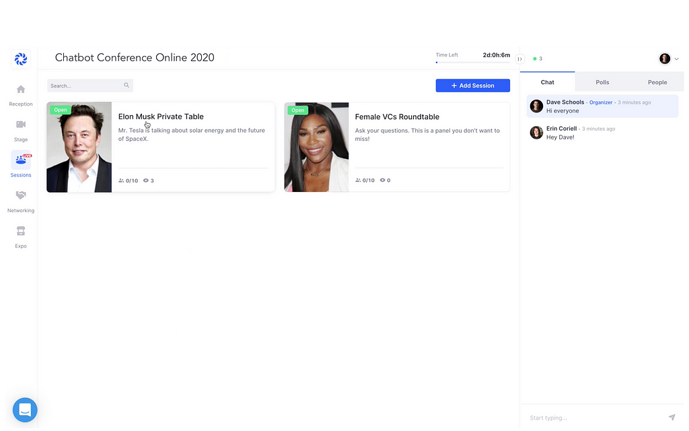Collapse the chat sidebar panel
The image size is (689, 431).
(520, 59)
